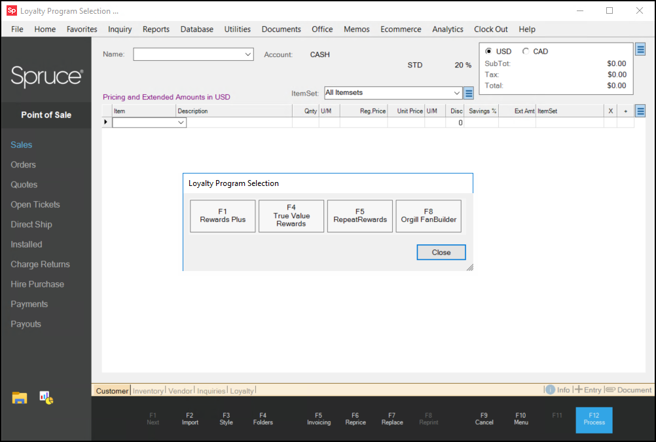Select the CAD currency radio button

pyautogui.click(x=526, y=51)
